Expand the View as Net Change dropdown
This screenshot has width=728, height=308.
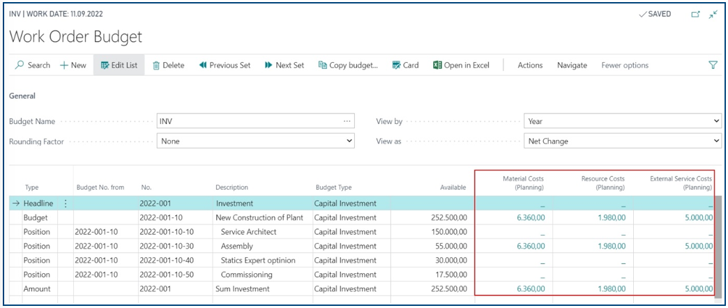coord(715,141)
